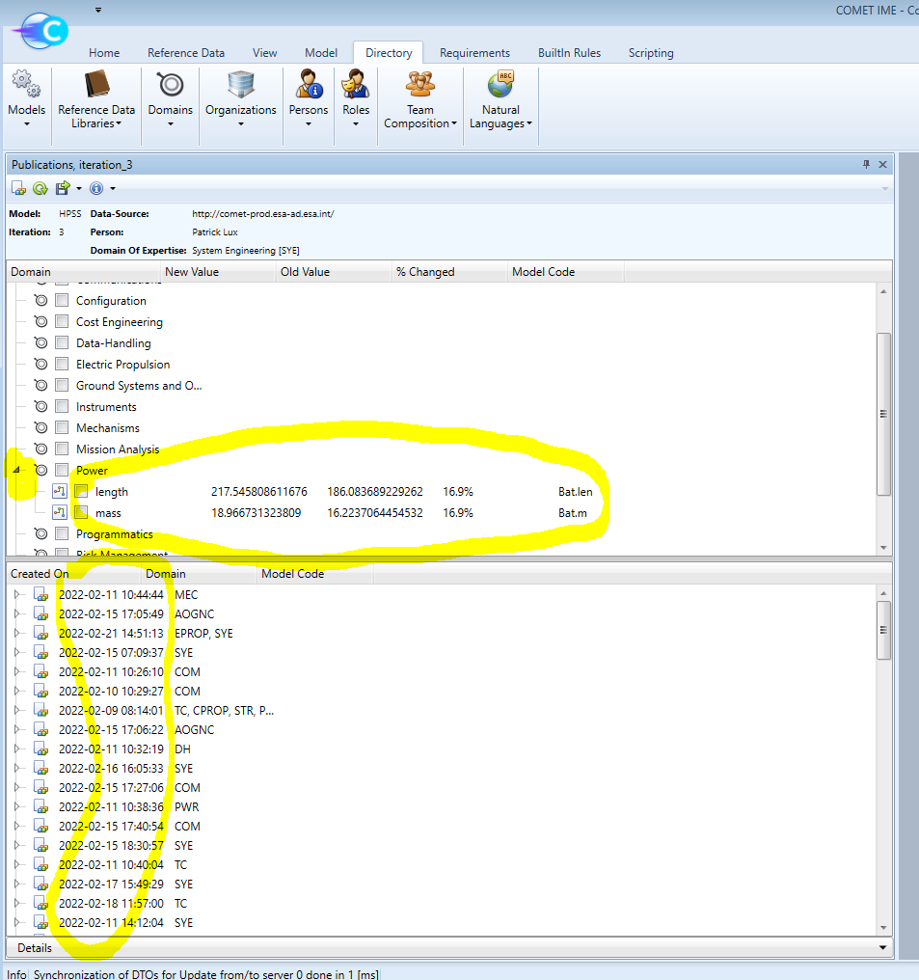Screen dimensions: 919x980
Task: Check the Power domain checkbox
Action: click(62, 470)
